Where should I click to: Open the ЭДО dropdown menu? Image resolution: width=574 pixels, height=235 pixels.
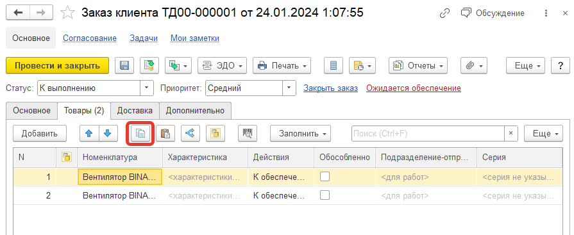pyautogui.click(x=222, y=66)
